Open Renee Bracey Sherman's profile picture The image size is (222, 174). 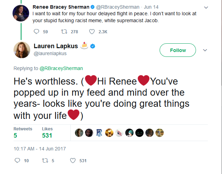point(21,13)
